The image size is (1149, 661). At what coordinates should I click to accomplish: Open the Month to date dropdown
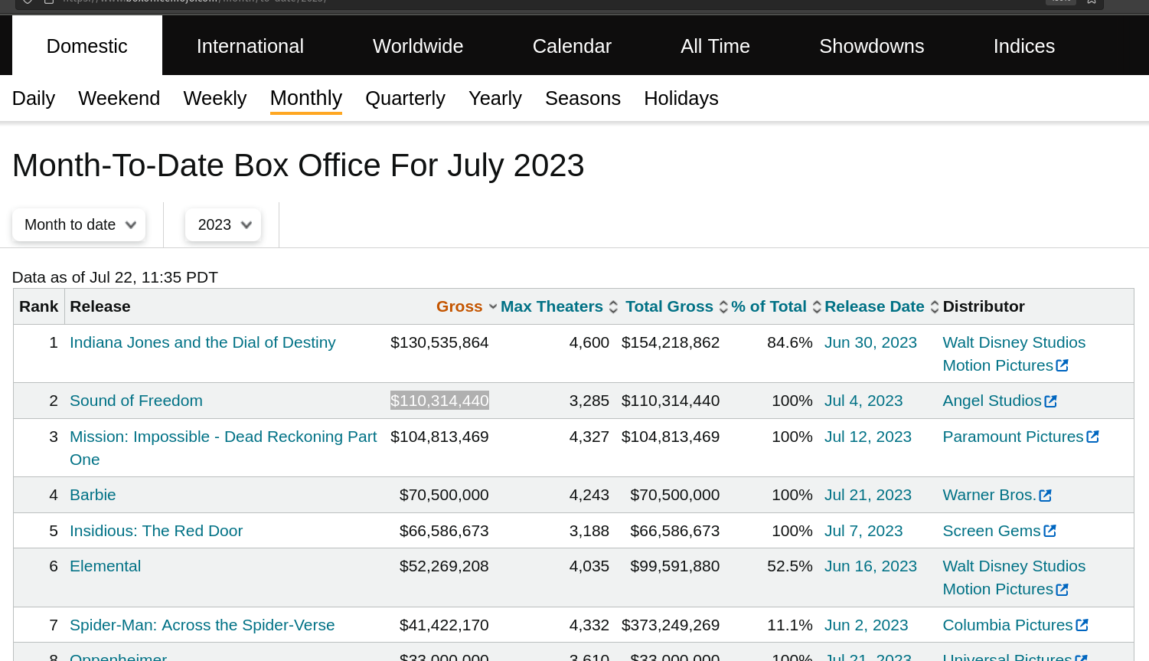[79, 225]
